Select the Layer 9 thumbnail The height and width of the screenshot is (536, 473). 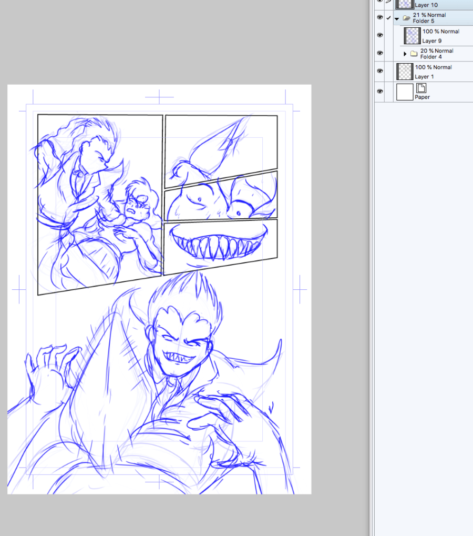click(412, 35)
